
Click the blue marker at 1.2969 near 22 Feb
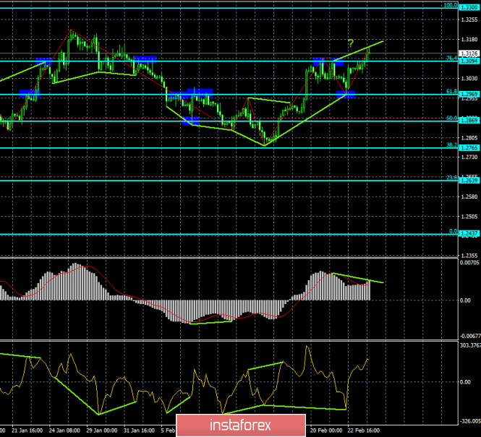click(x=346, y=95)
